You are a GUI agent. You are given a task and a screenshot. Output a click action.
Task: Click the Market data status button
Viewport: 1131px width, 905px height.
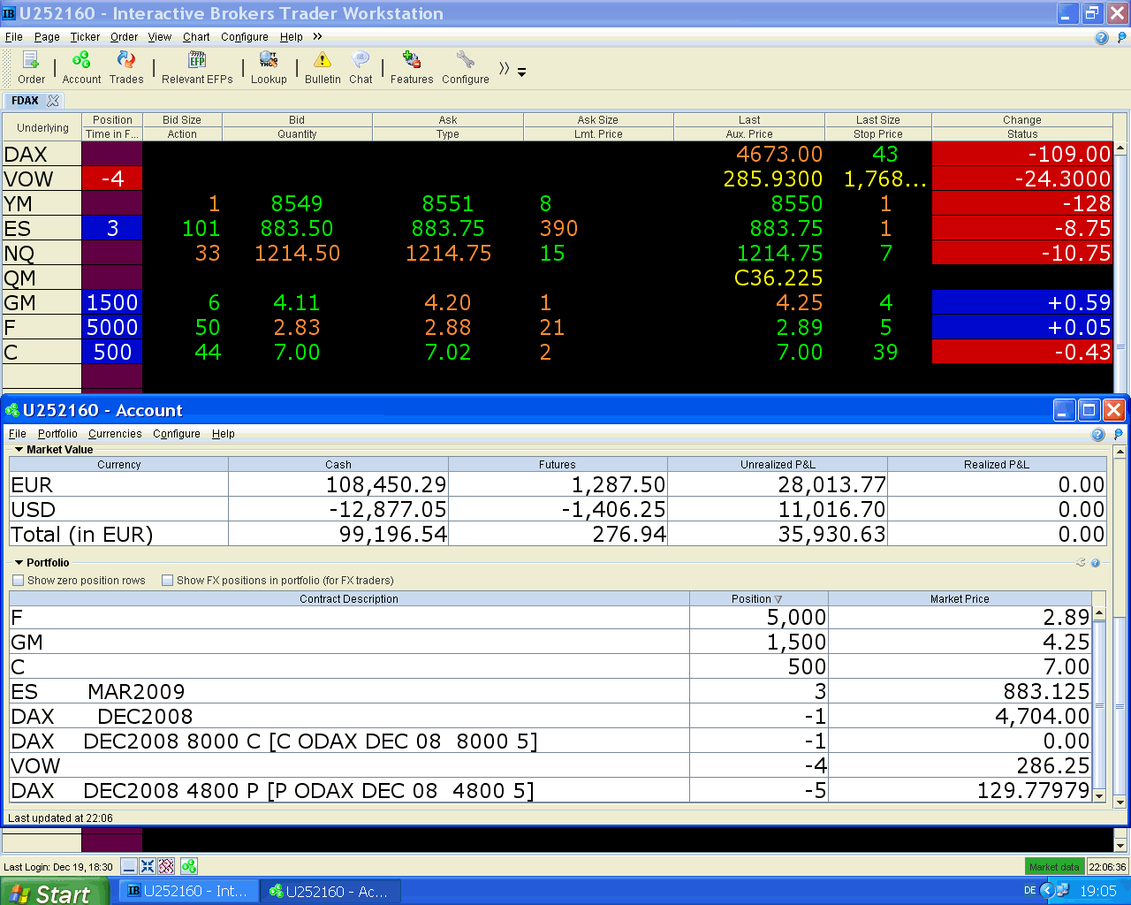[1054, 867]
